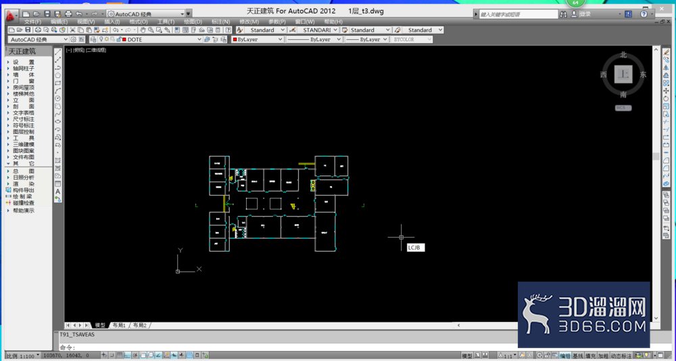Click the ViewCube top face 上
The height and width of the screenshot is (361, 676).
(623, 74)
